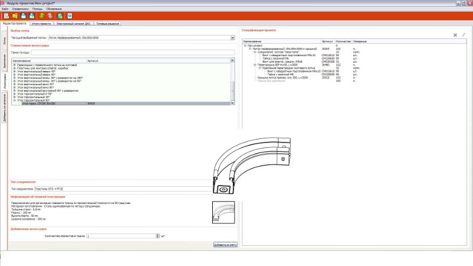The image size is (473, 266).
Task: Click the Save project floppy icon
Action: tap(23, 15)
